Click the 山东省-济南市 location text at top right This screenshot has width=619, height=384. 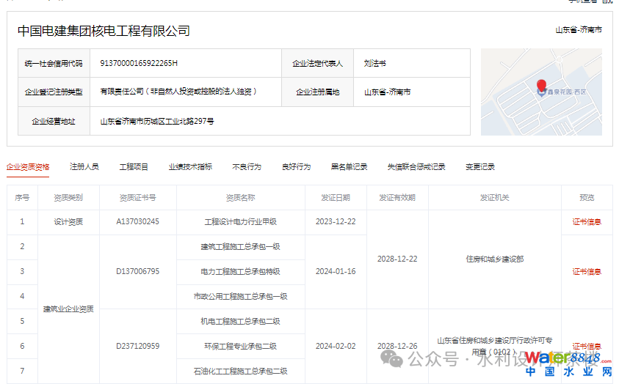pyautogui.click(x=579, y=30)
